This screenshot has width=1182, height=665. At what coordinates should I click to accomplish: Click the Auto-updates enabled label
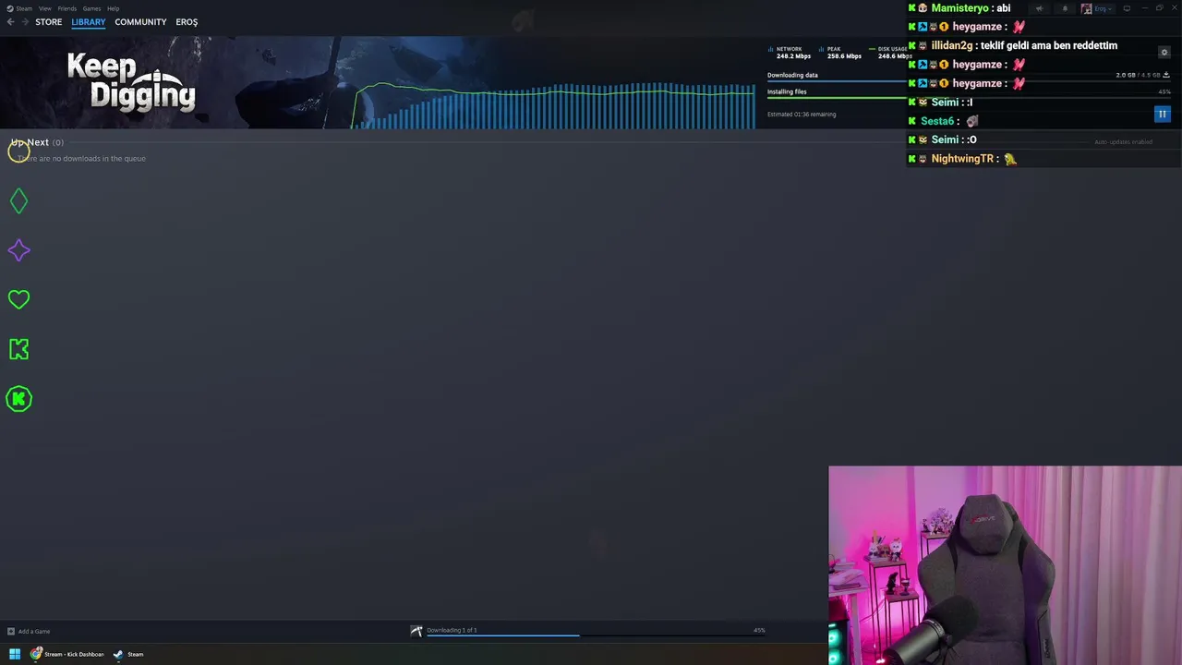1123,142
